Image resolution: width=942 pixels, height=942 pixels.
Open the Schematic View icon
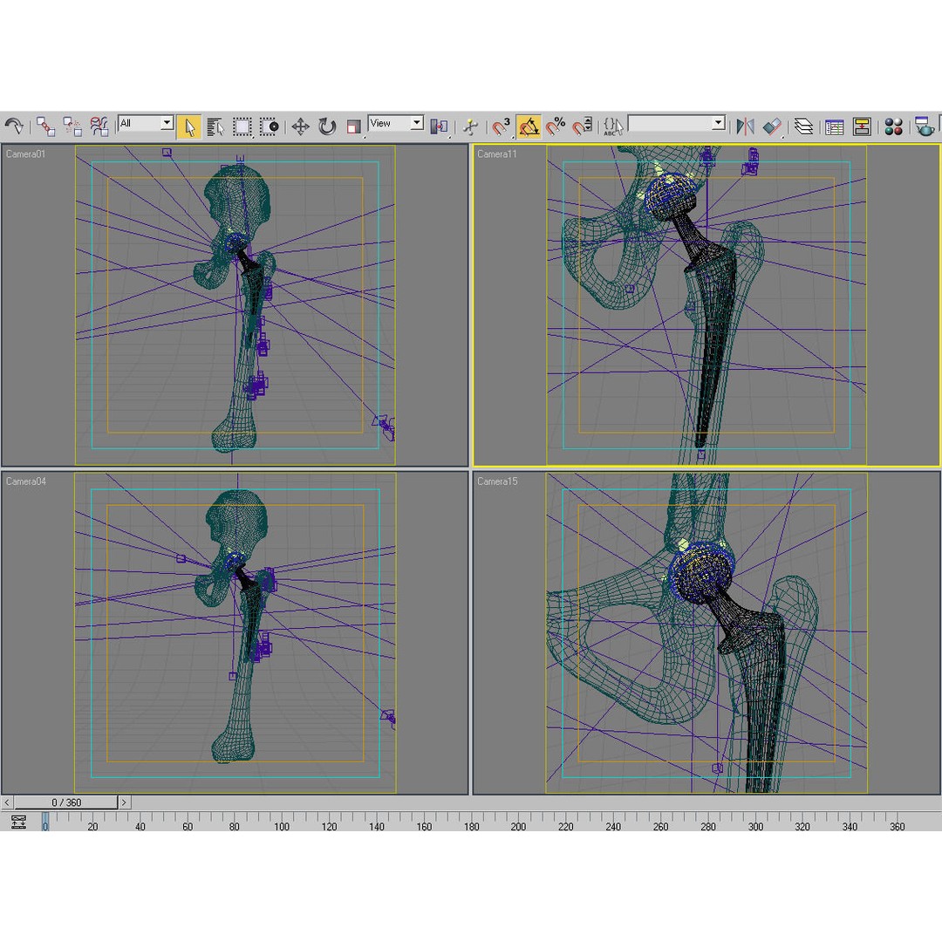click(x=862, y=126)
